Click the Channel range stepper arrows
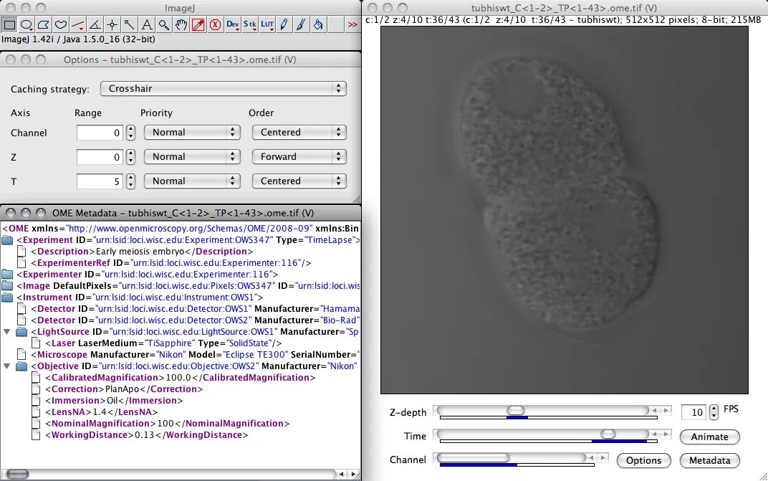Screen dimensions: 768x481 (x=130, y=133)
